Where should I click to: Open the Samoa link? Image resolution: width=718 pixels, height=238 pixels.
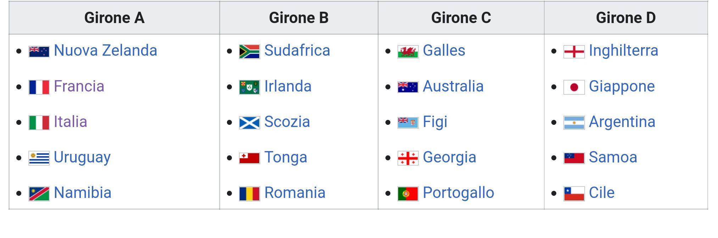pos(613,157)
